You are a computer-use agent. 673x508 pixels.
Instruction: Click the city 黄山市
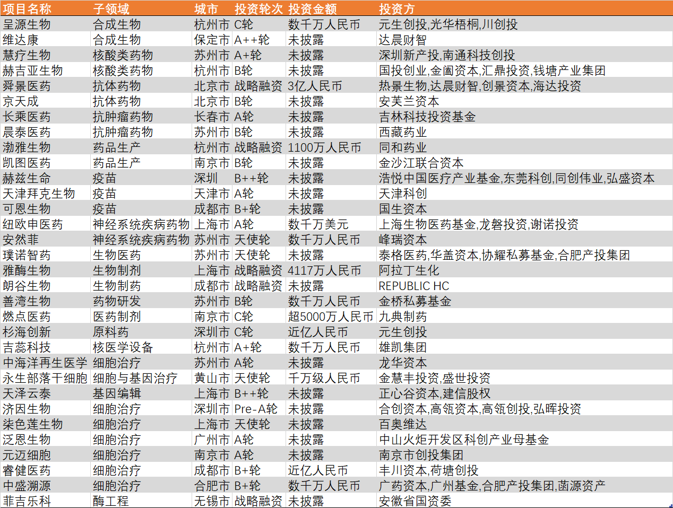pos(212,378)
